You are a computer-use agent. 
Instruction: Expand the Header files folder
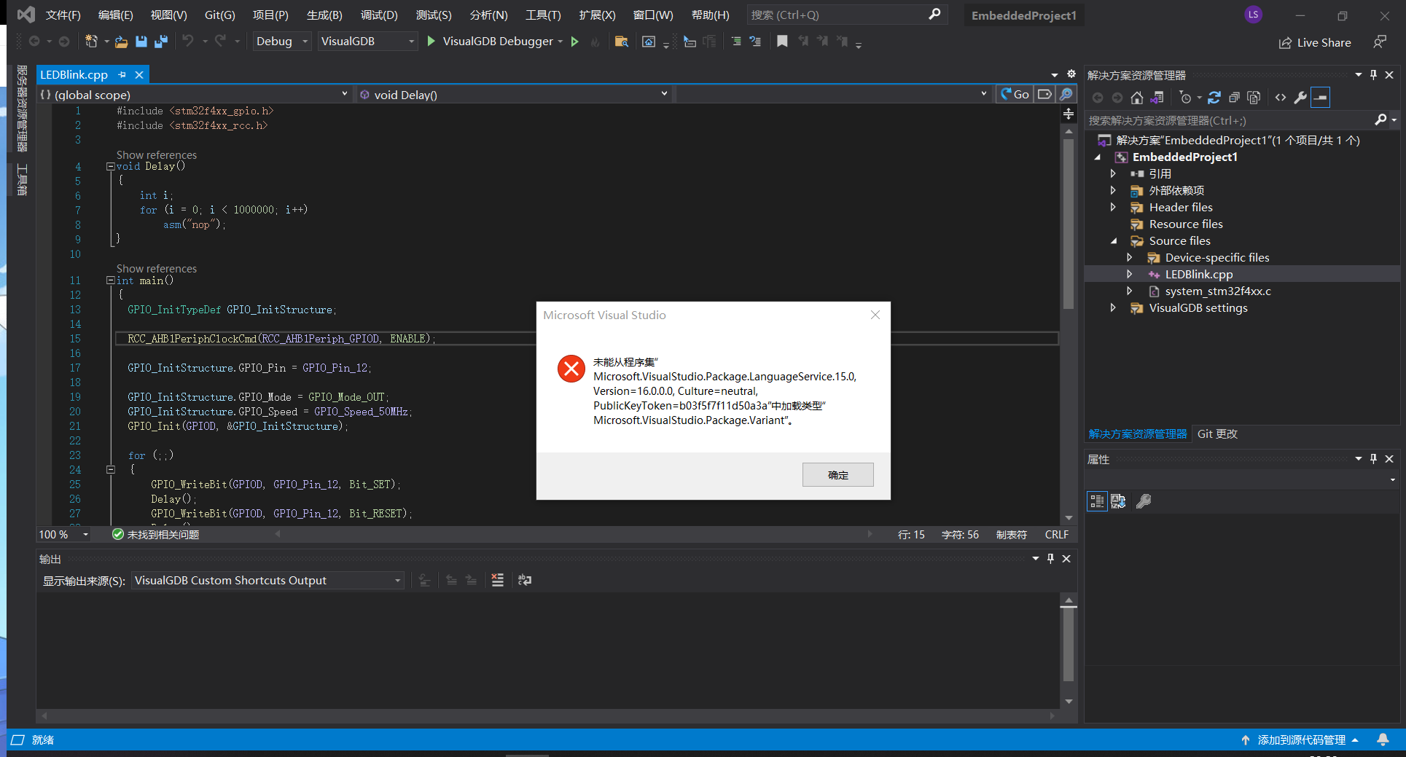pyautogui.click(x=1113, y=207)
